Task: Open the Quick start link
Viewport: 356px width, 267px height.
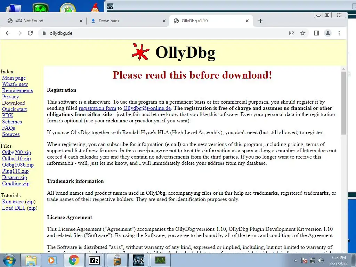Action: tap(14, 109)
